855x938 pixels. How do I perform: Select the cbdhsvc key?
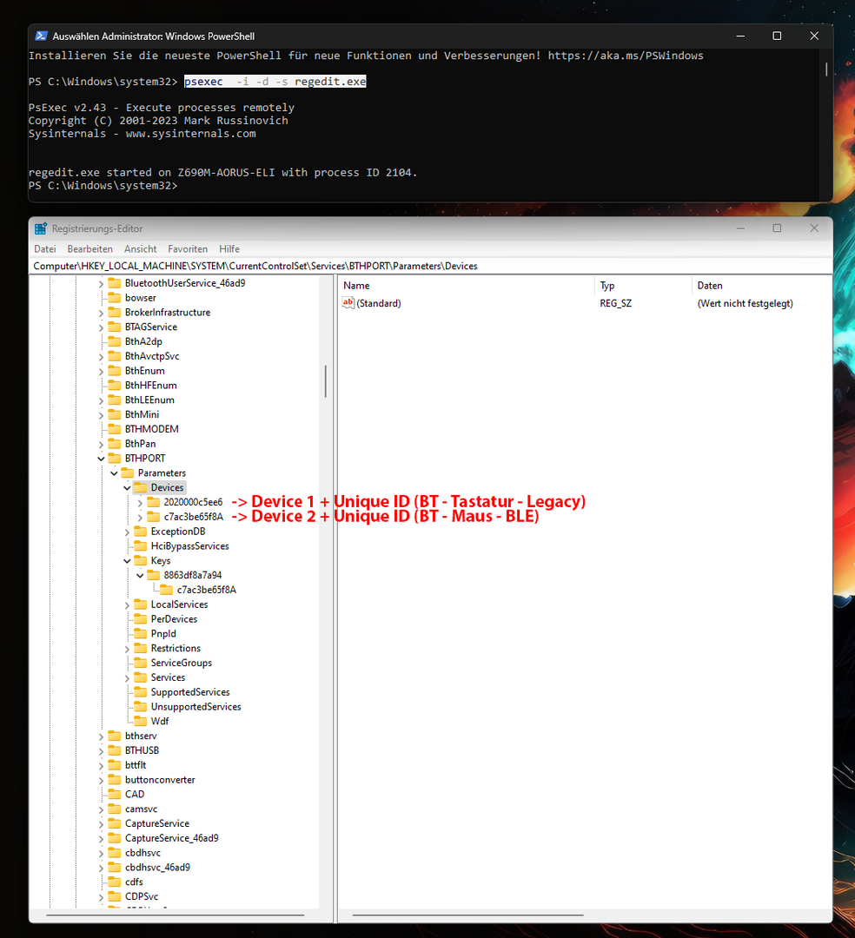142,853
